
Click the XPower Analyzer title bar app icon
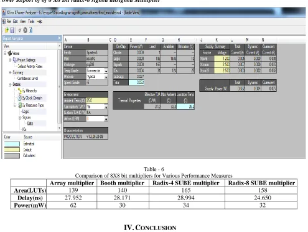(x=4, y=12)
